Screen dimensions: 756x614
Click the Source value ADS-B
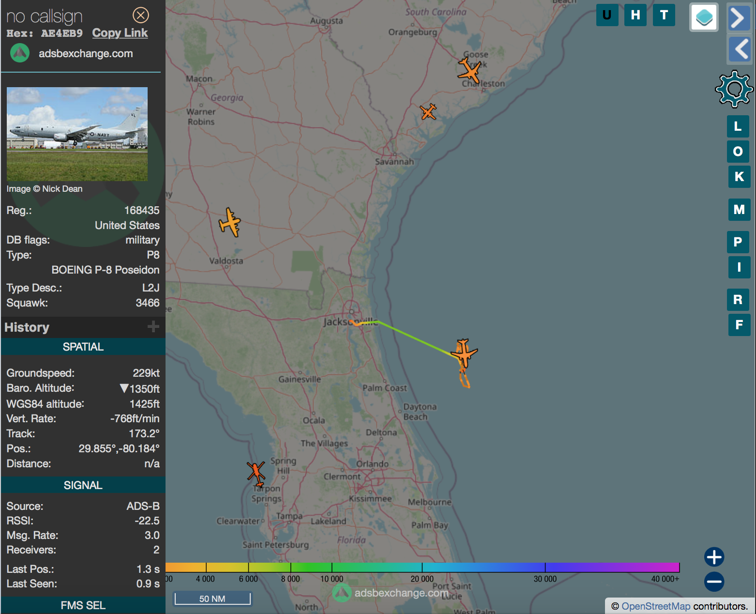pyautogui.click(x=143, y=506)
